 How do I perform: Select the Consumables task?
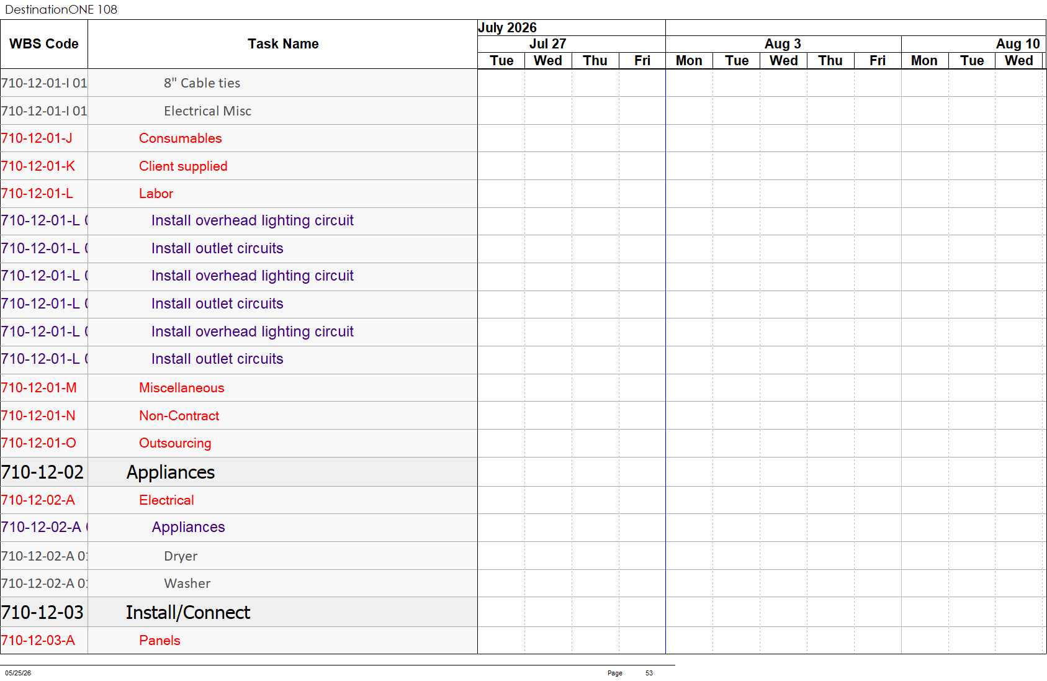[180, 138]
